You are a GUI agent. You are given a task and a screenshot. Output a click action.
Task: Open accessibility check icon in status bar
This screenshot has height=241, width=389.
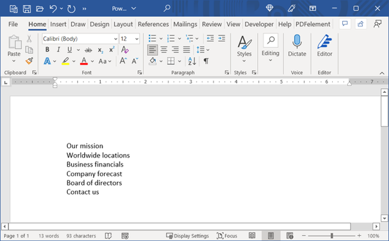click(125, 236)
